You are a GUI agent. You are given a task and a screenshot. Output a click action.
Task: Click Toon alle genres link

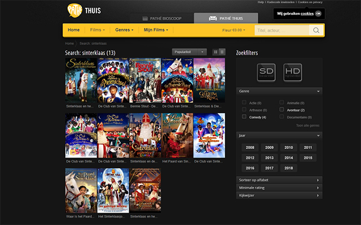[x=307, y=125]
